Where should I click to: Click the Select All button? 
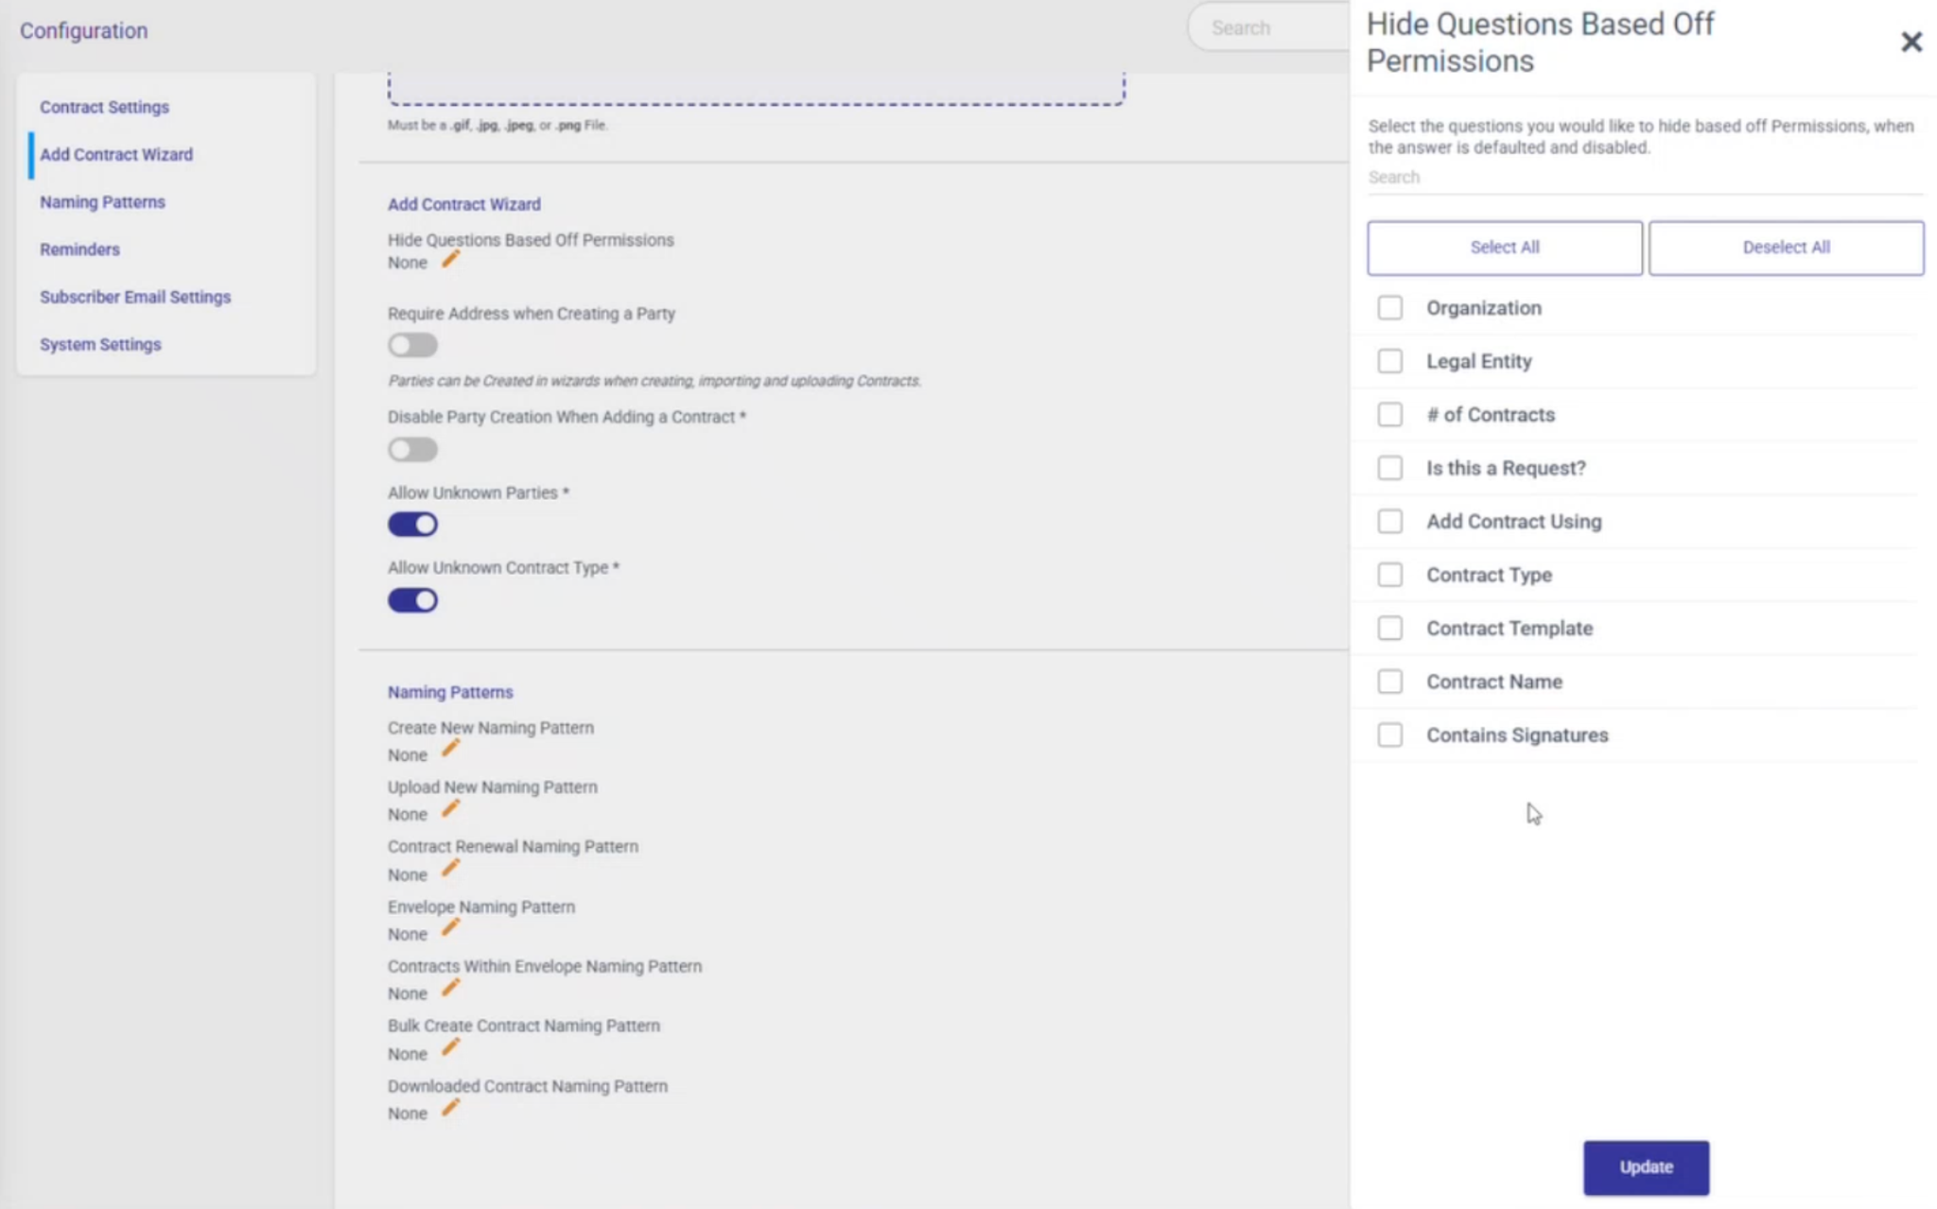click(x=1504, y=248)
